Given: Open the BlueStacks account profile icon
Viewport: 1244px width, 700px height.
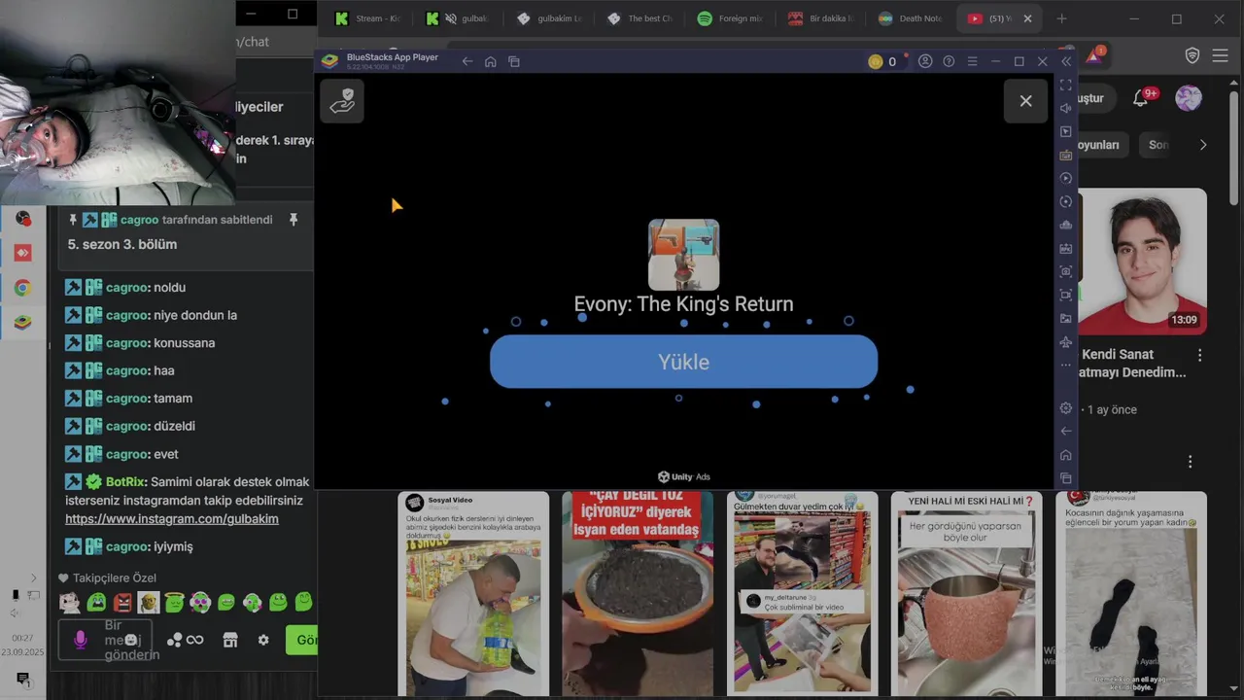Looking at the screenshot, I should 925,61.
